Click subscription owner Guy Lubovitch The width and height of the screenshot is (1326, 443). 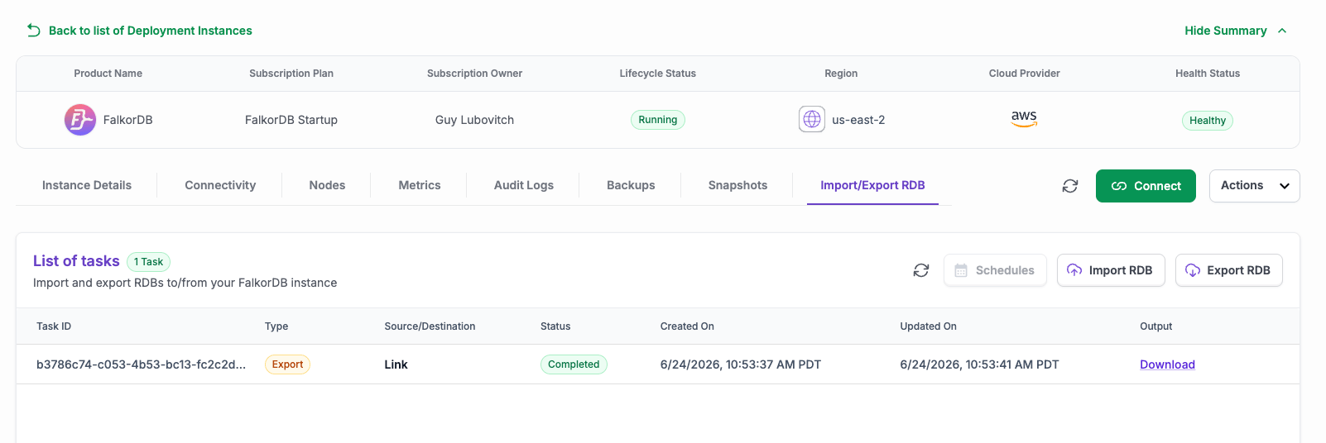point(474,120)
